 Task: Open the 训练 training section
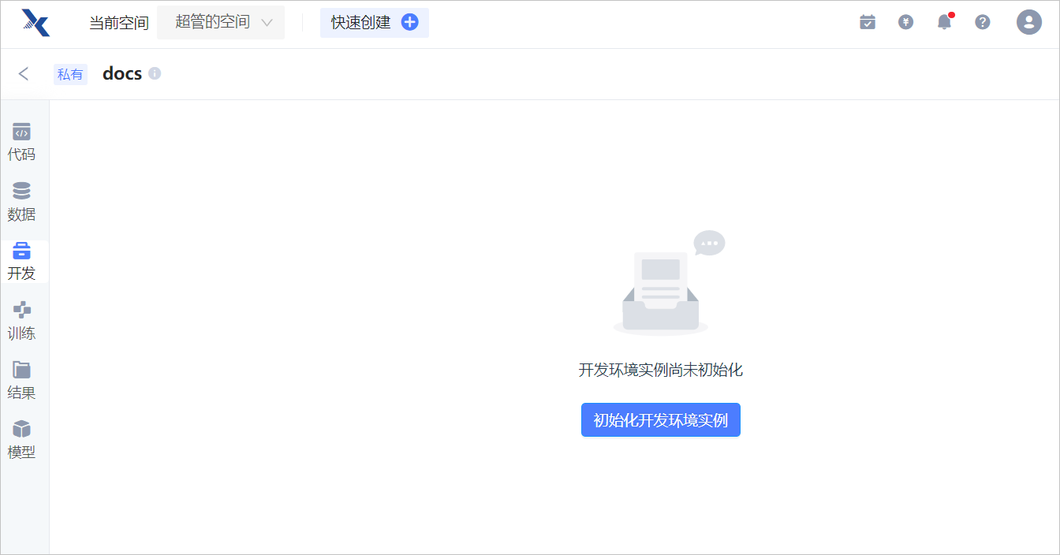point(22,322)
